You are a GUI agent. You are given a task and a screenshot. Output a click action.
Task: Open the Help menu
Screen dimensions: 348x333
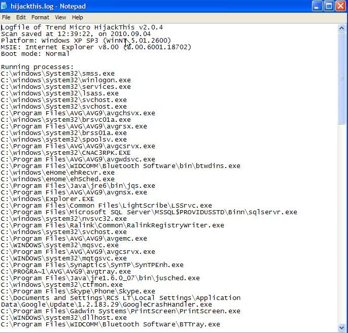click(77, 17)
